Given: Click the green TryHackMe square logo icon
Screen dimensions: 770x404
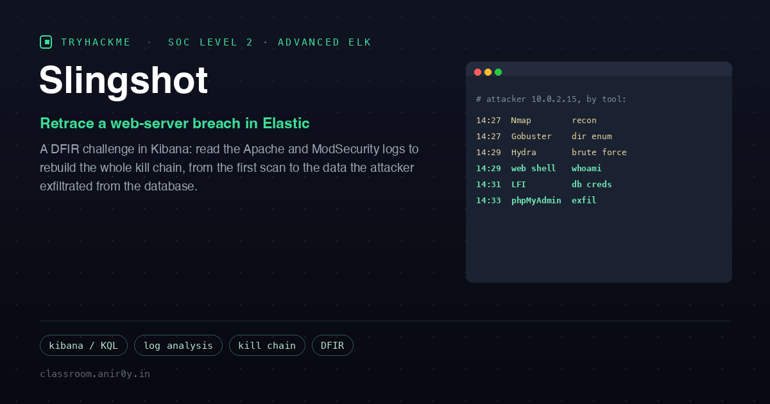Looking at the screenshot, I should coord(46,42).
